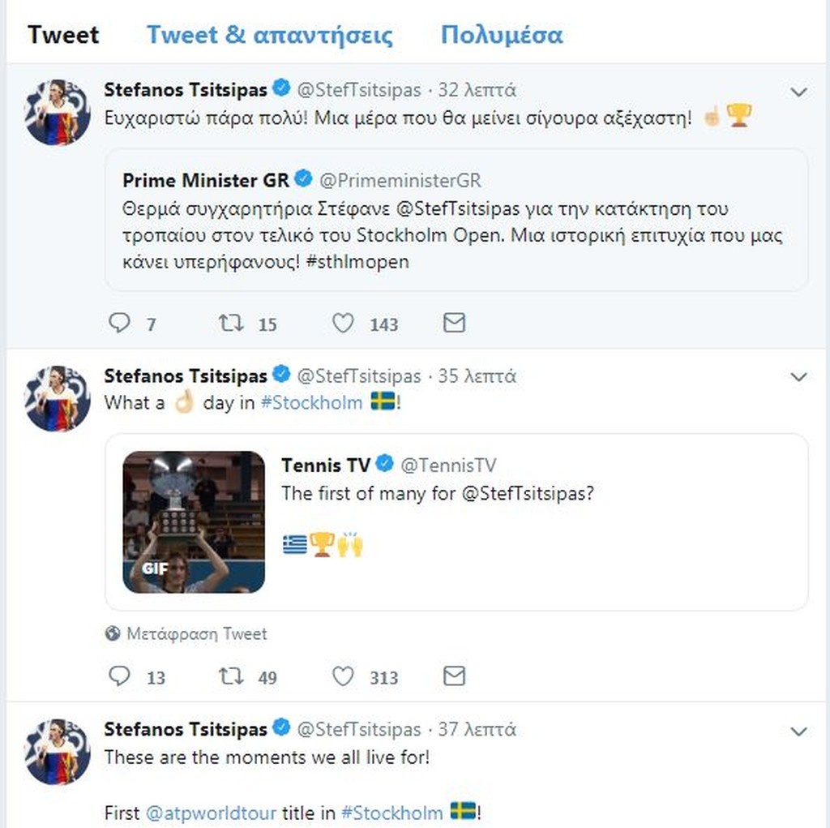Open the options chevron on the 32-minute-old tweet
The height and width of the screenshot is (828, 830).
tap(798, 92)
